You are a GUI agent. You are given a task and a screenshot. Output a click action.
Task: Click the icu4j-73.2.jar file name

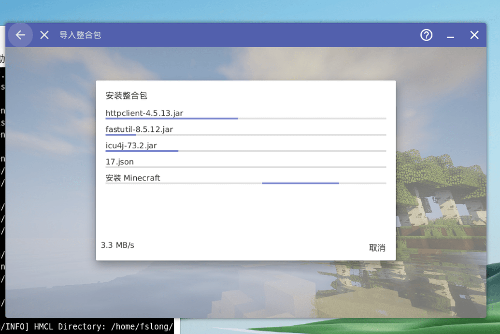(x=130, y=145)
